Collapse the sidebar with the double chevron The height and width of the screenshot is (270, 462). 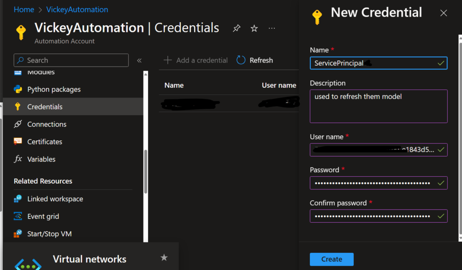[139, 60]
